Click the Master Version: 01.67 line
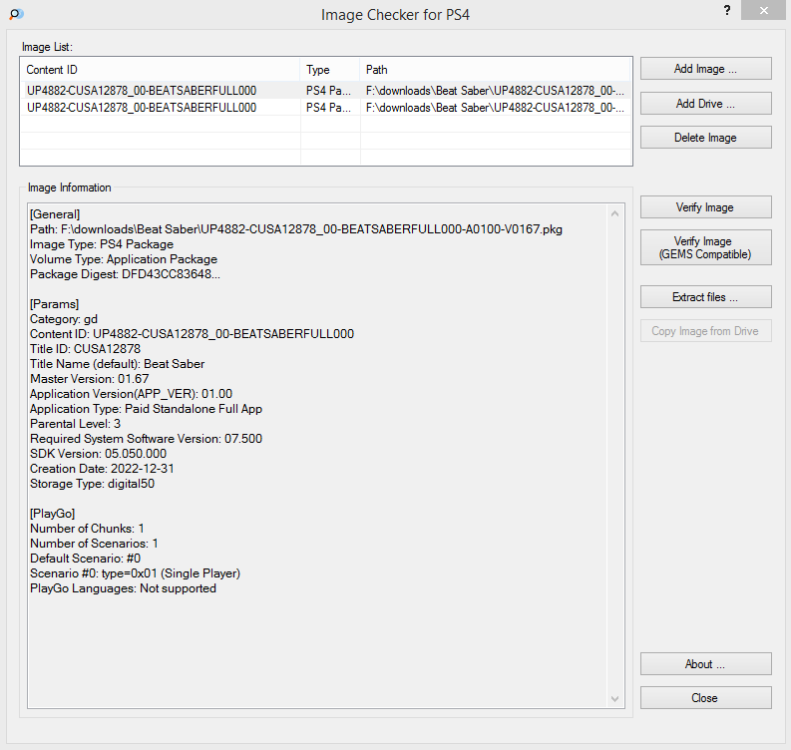This screenshot has height=750, width=791. [x=90, y=379]
